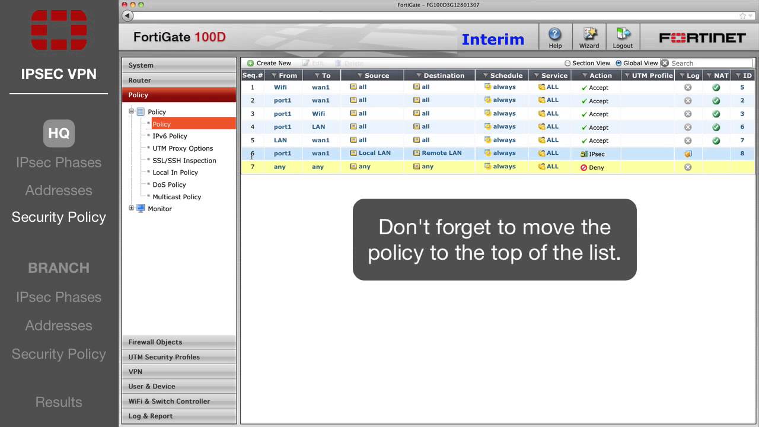Click the log disabled icon in row 2
Viewport: 759px width, 427px height.
[x=688, y=101]
